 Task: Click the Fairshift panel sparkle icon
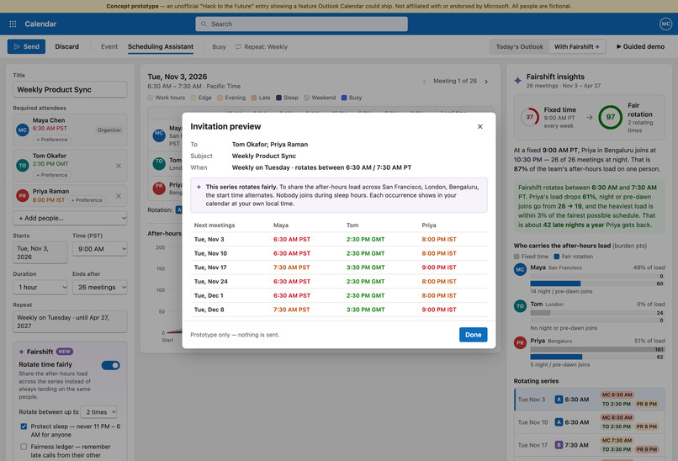22,352
